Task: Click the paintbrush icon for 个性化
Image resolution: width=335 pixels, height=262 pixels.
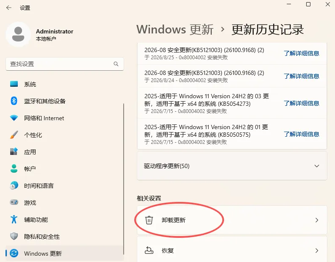Action: click(x=14, y=135)
